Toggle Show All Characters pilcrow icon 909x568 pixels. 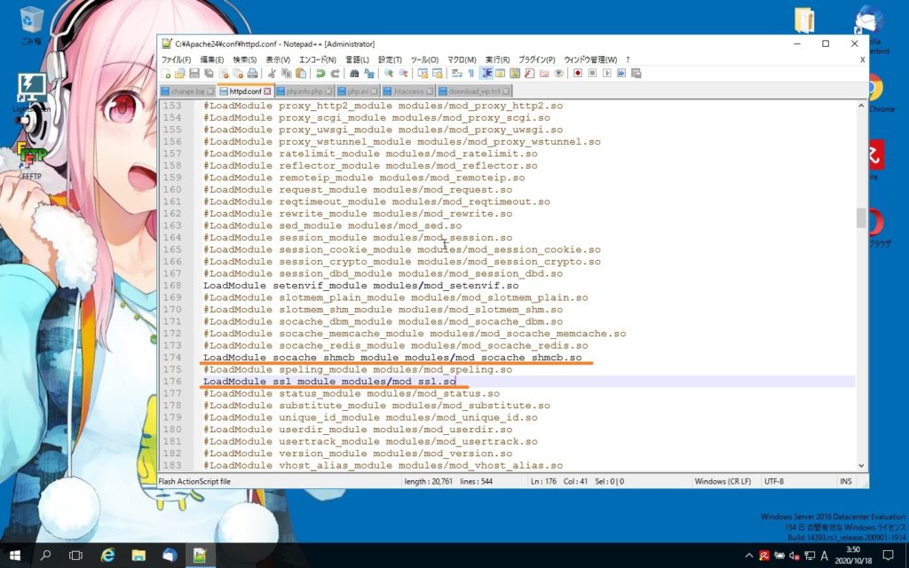coord(471,74)
